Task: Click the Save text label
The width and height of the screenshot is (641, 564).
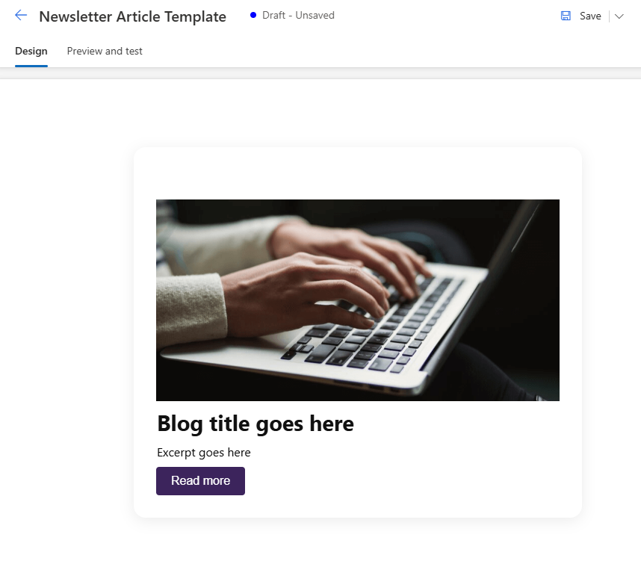Action: 590,16
